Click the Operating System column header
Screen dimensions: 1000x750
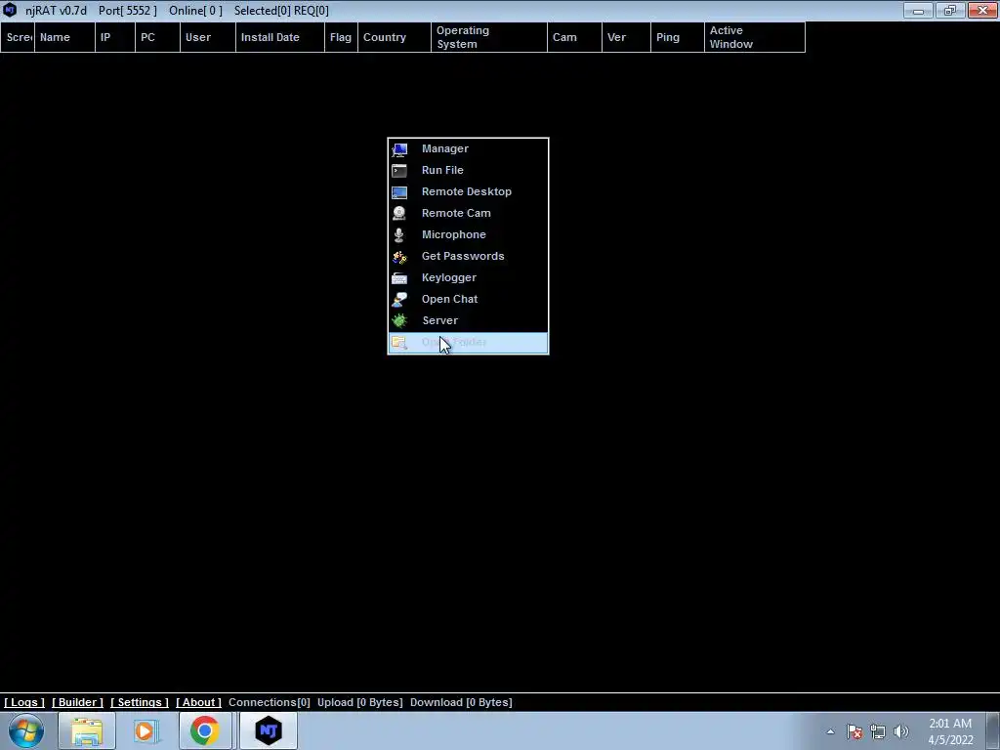pyautogui.click(x=489, y=37)
